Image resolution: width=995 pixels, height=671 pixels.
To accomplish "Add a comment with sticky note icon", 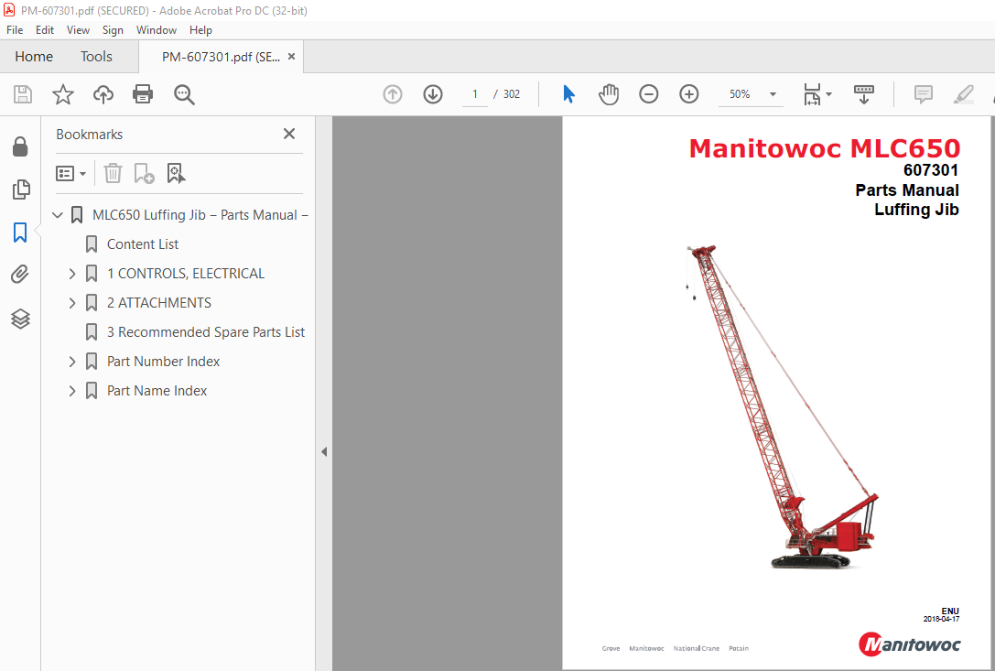I will pos(924,94).
